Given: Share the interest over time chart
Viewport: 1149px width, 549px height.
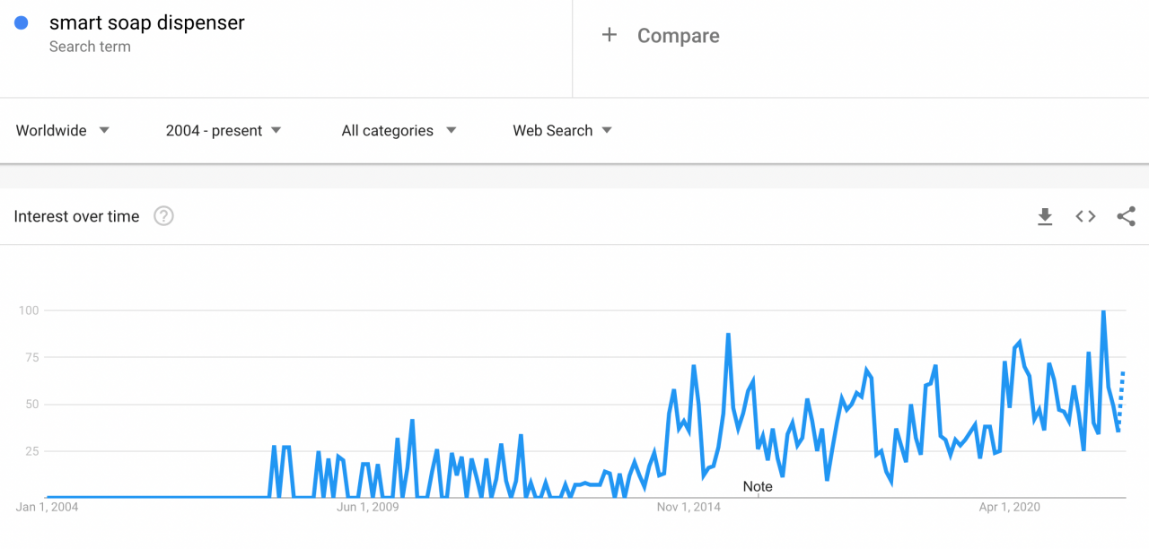Looking at the screenshot, I should coord(1127,216).
